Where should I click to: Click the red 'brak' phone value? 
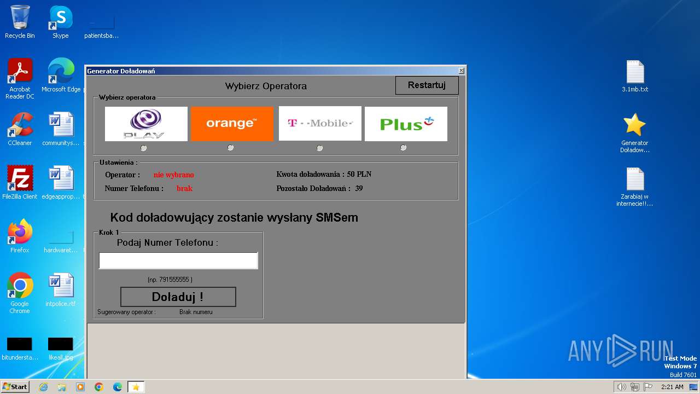coord(184,189)
